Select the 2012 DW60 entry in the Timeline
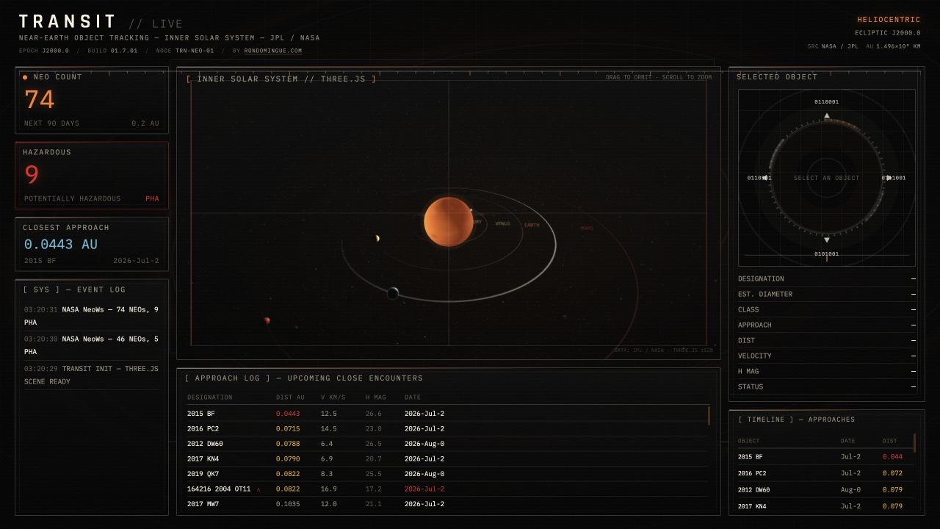Screen dimensions: 940x529 coord(825,489)
